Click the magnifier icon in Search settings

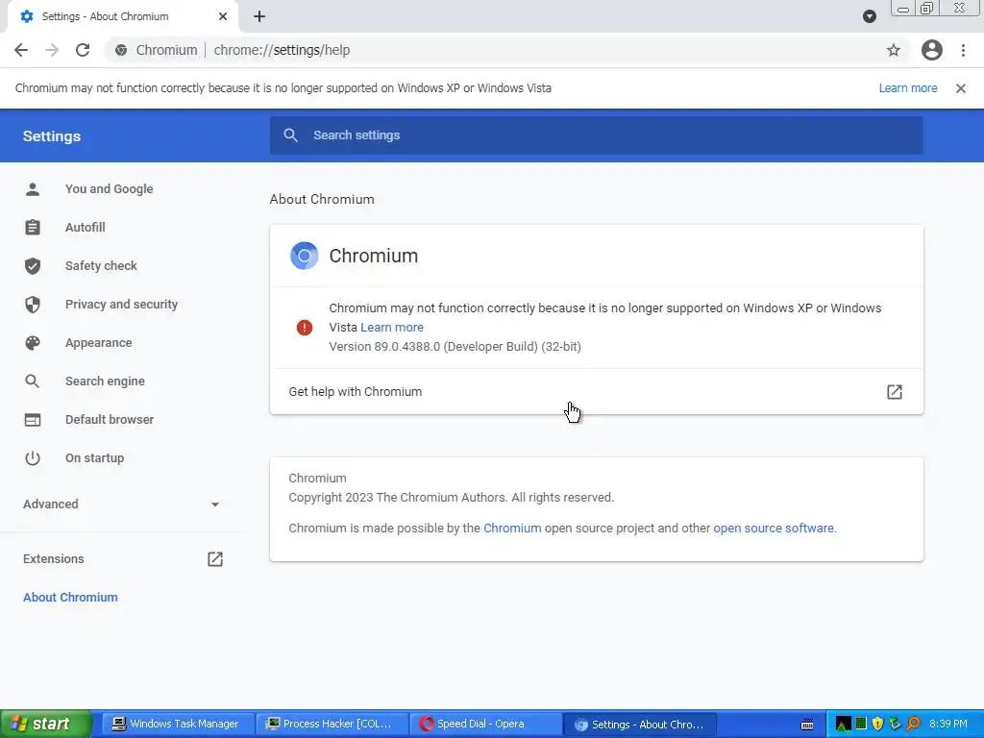[290, 135]
